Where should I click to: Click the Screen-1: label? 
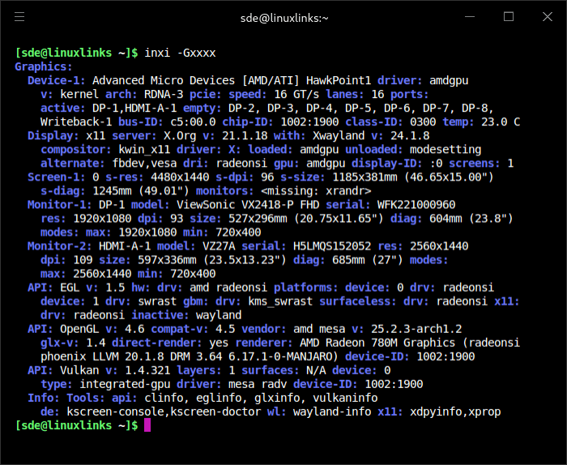[57, 176]
